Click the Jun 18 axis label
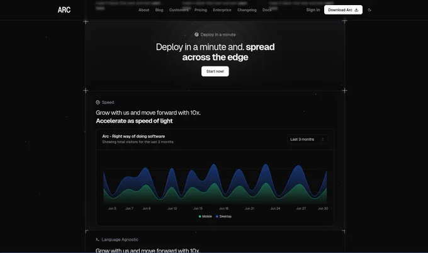The image size is (428, 253). [x=224, y=208]
